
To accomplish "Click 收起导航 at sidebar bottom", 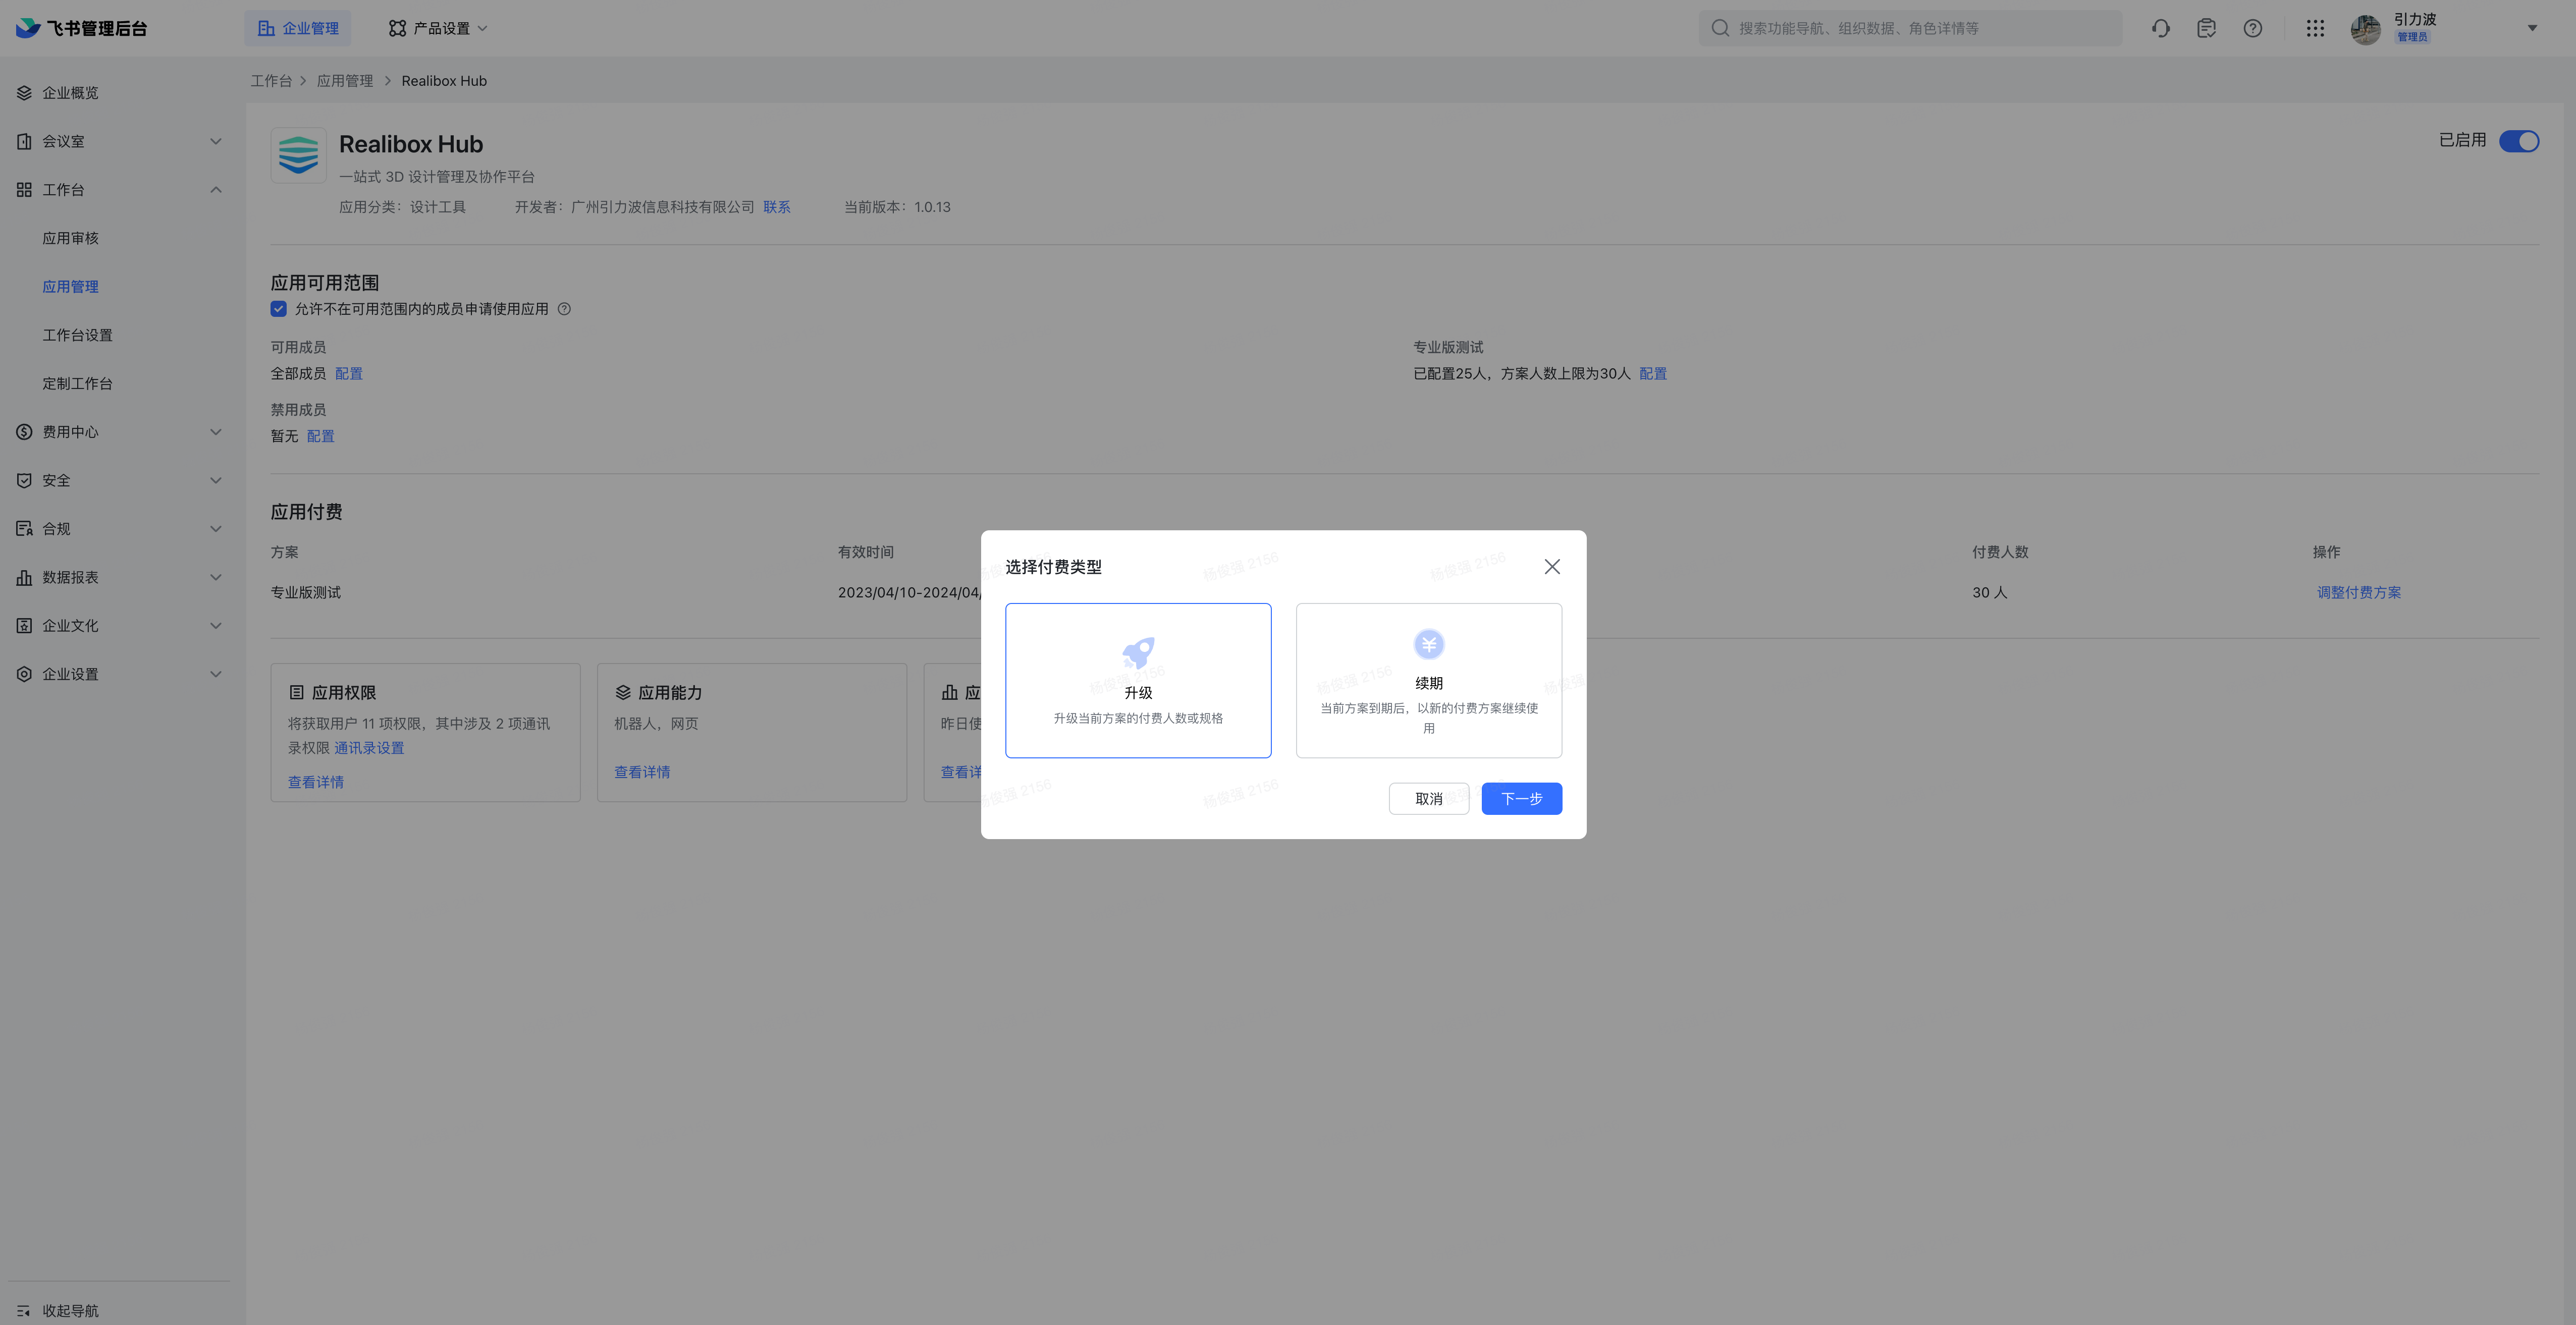I will click(x=70, y=1310).
